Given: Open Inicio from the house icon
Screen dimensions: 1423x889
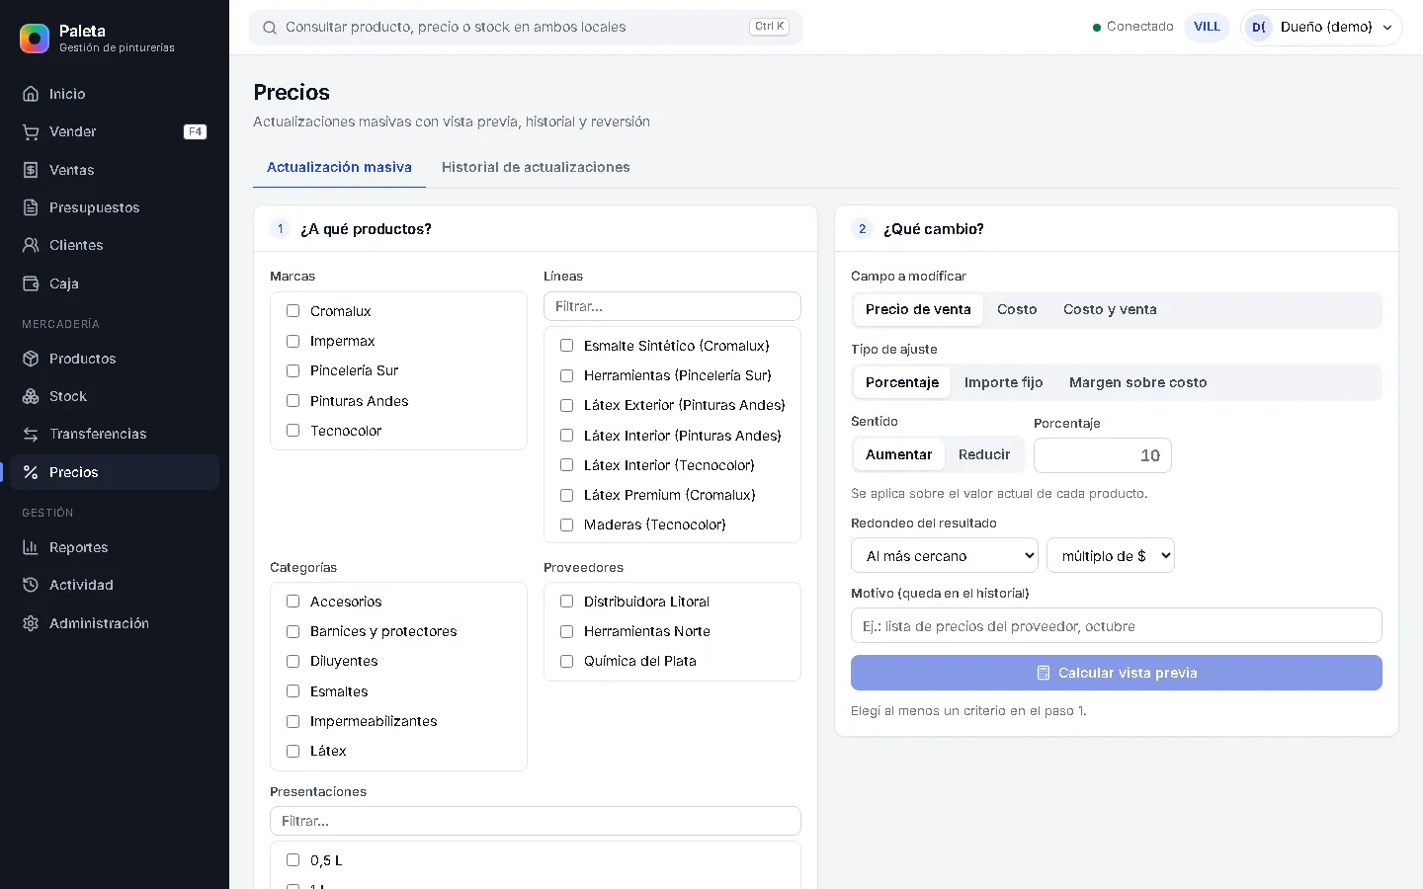Looking at the screenshot, I should (x=31, y=94).
